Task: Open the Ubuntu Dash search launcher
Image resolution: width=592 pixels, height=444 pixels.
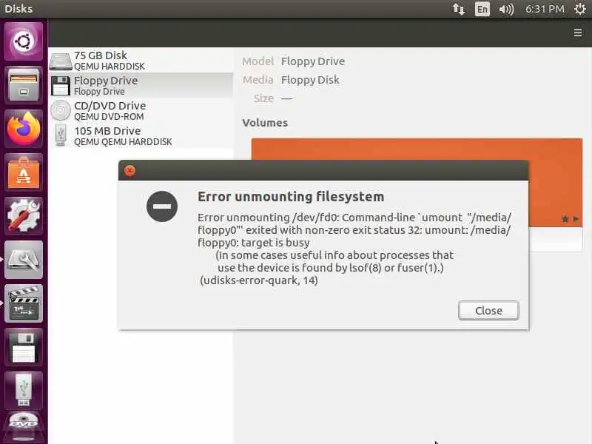Action: pyautogui.click(x=24, y=41)
